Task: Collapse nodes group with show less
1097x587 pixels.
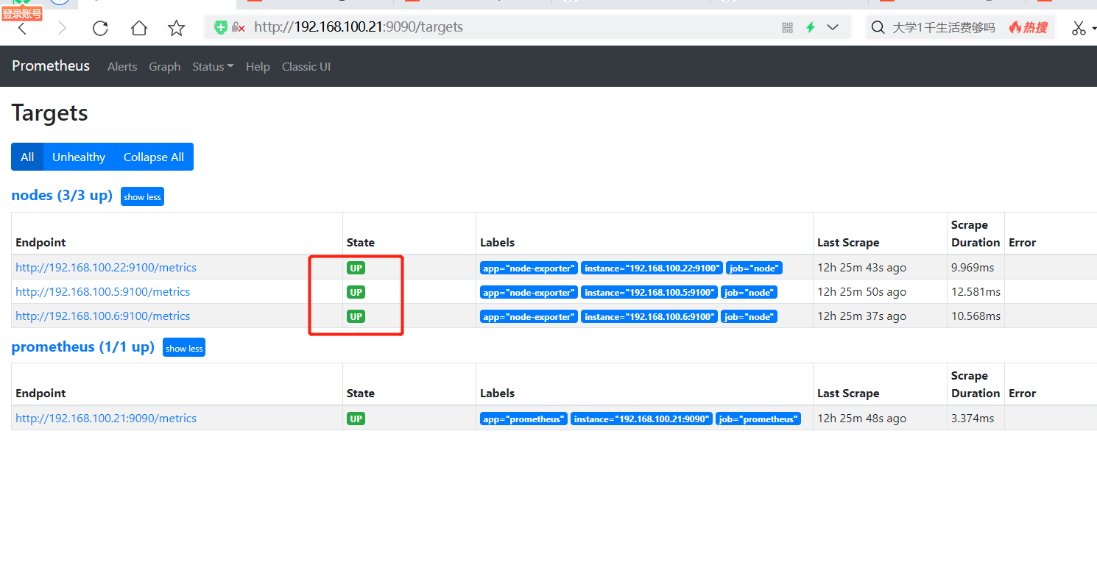Action: tap(142, 196)
